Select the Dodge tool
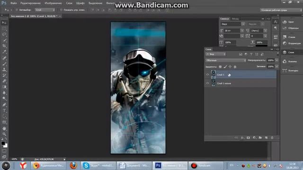Image resolution: width=303 pixels, height=170 pixels. (x=4, y=99)
